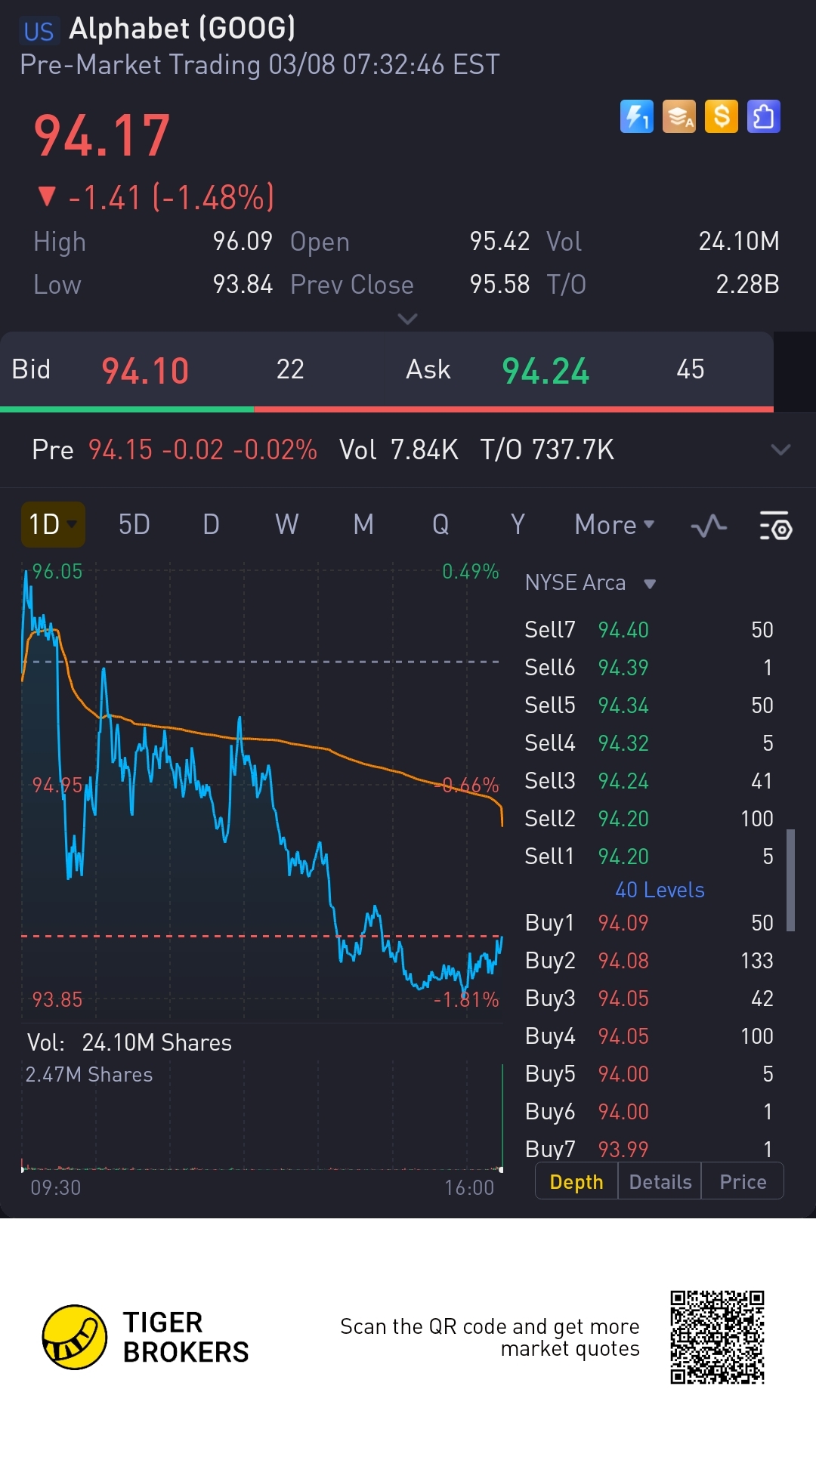816x1457 pixels.
Task: Switch chart to Y yearly timeframe
Action: coord(518,524)
